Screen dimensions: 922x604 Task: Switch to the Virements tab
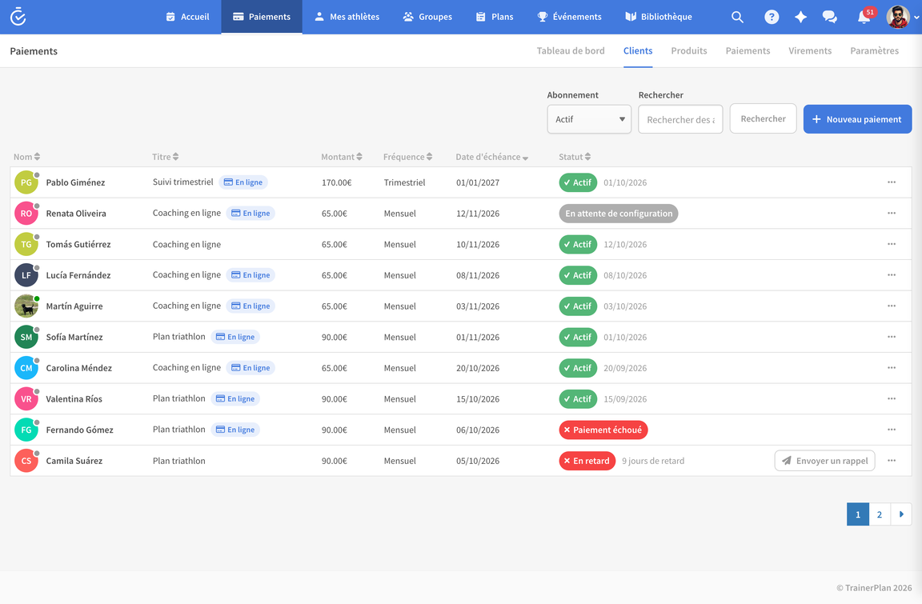[x=810, y=50]
